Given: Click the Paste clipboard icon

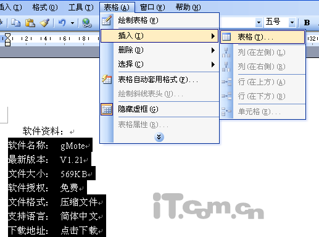Looking at the screenshot, I should [30, 23].
